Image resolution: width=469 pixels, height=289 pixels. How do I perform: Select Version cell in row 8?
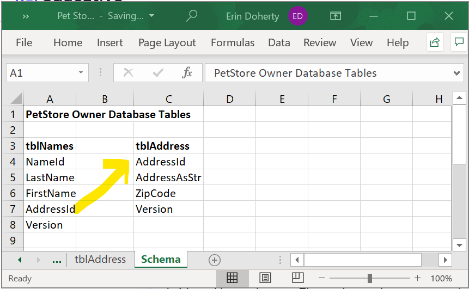point(50,225)
